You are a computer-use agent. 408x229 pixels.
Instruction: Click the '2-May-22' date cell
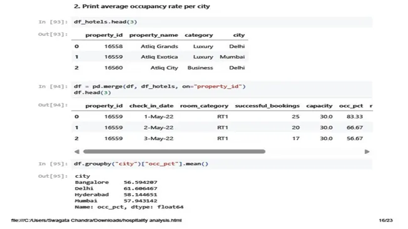158,128
